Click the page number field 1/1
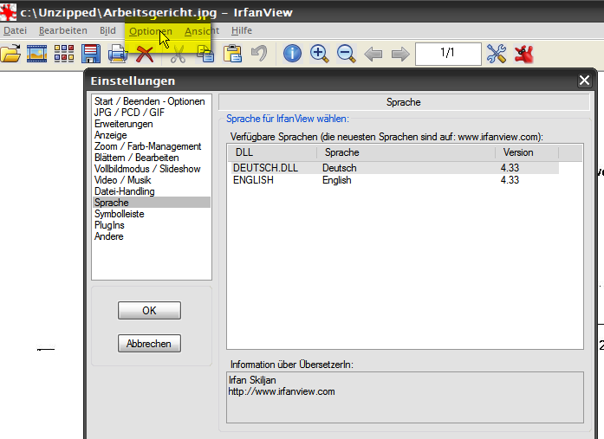604x439 pixels. 447,54
